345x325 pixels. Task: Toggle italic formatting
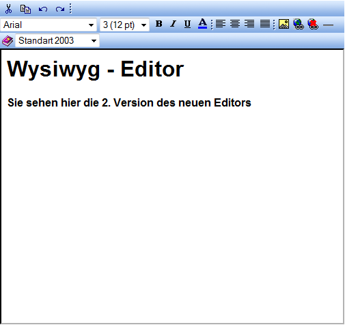[x=174, y=24]
